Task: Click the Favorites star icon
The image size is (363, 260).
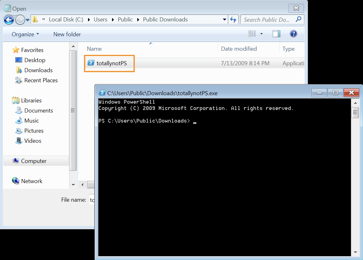Action: pyautogui.click(x=16, y=50)
